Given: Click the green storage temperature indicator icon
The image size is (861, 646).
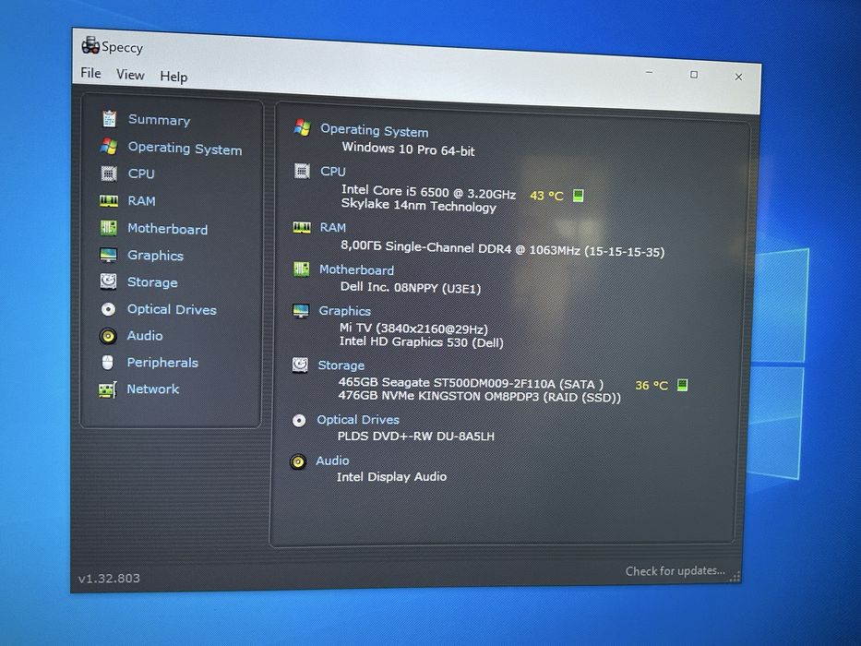Looking at the screenshot, I should tap(682, 385).
